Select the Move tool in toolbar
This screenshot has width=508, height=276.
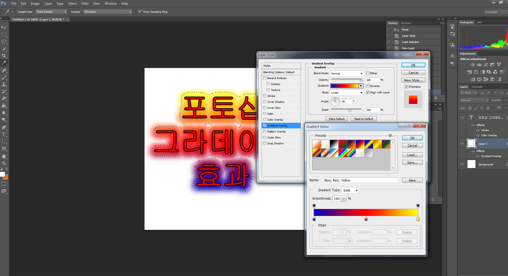(4, 28)
